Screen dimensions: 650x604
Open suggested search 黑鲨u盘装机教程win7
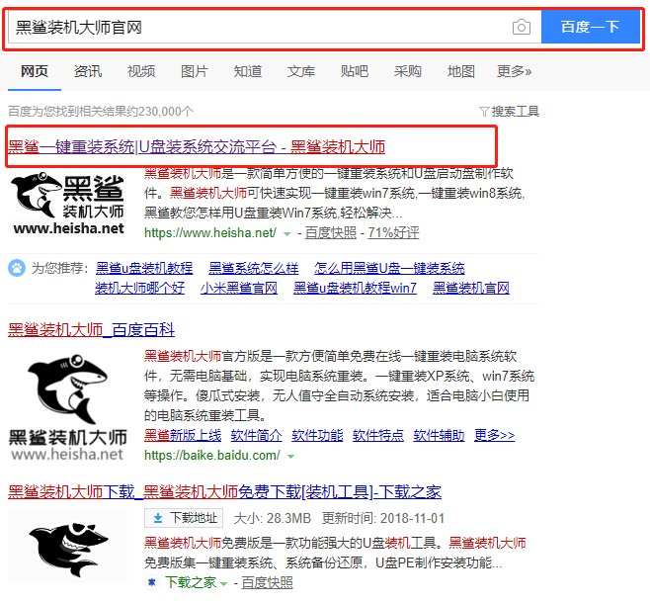[355, 288]
